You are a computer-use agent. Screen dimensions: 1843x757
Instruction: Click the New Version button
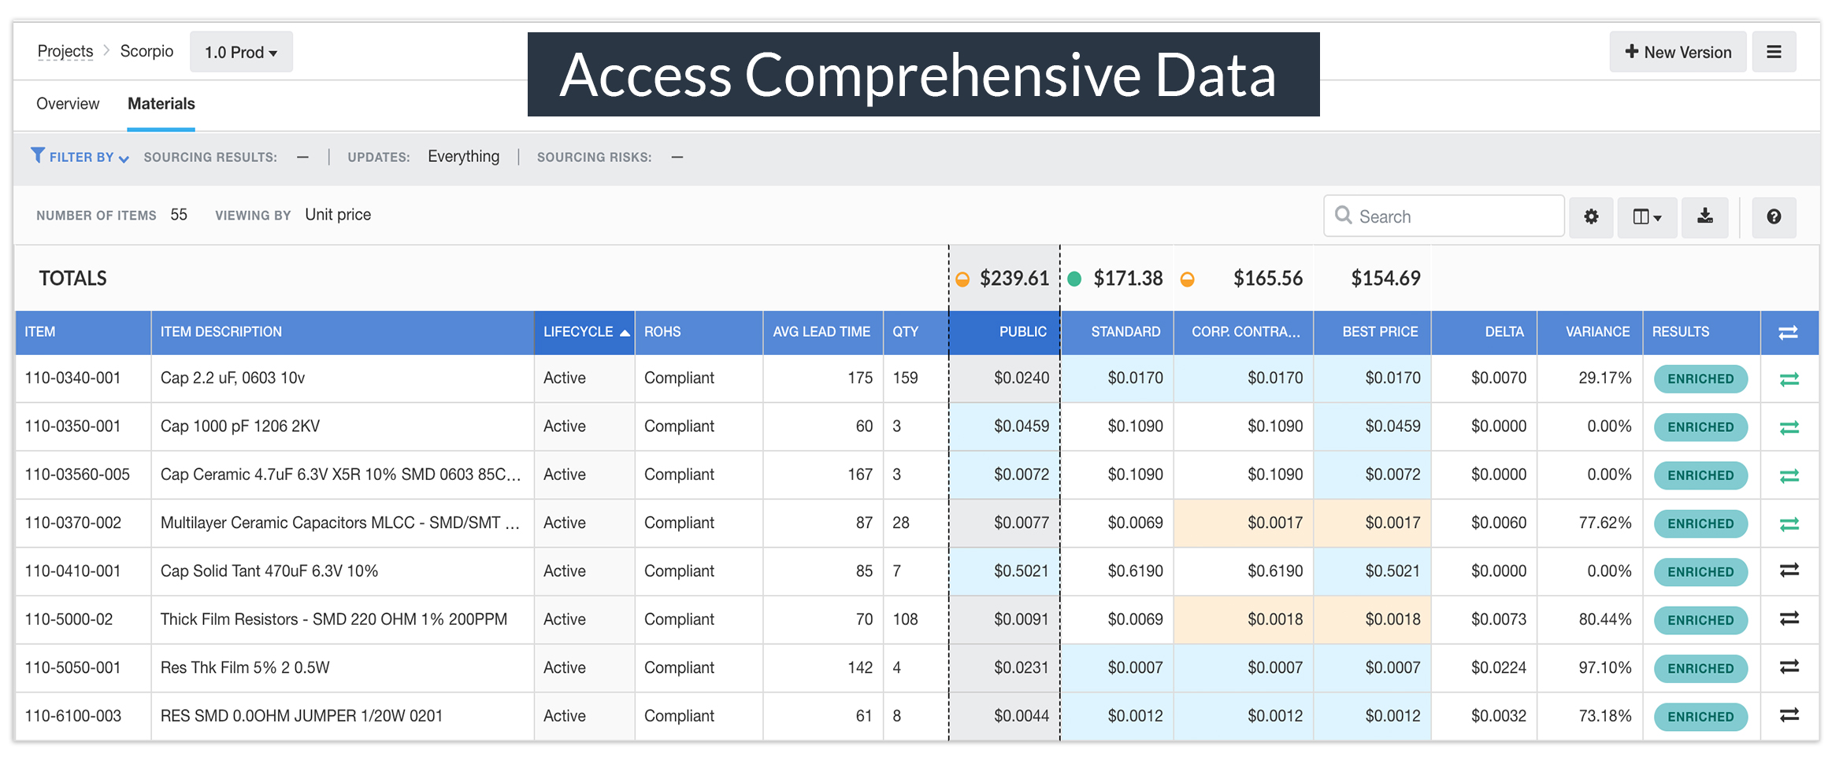point(1678,52)
